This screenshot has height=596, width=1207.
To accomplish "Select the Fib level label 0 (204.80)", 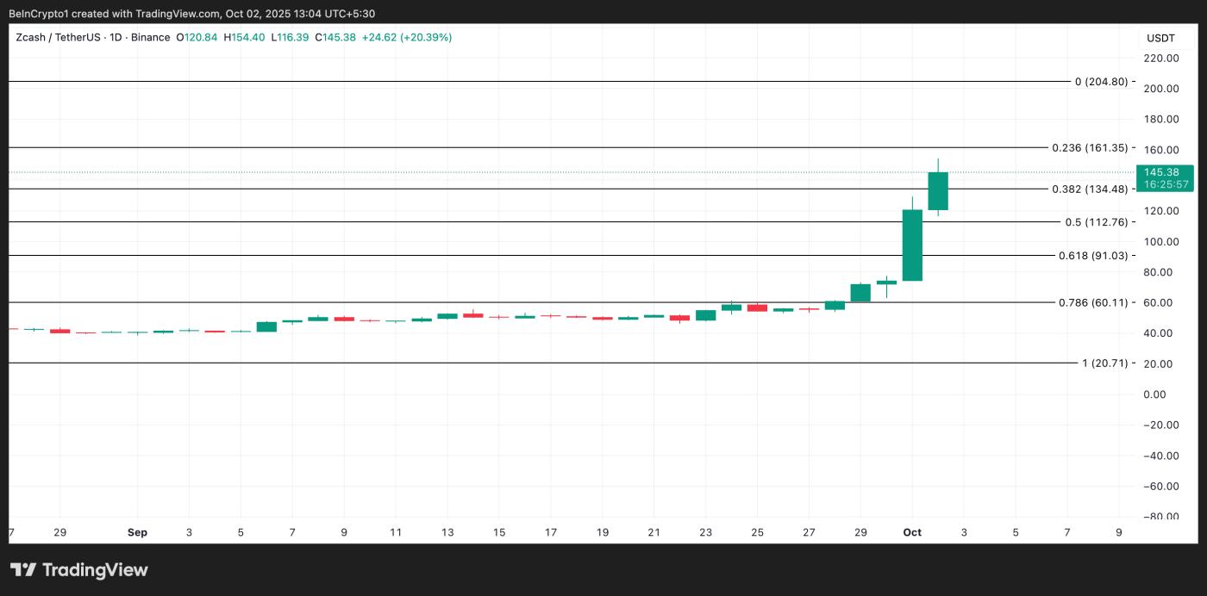I will pyautogui.click(x=1101, y=82).
